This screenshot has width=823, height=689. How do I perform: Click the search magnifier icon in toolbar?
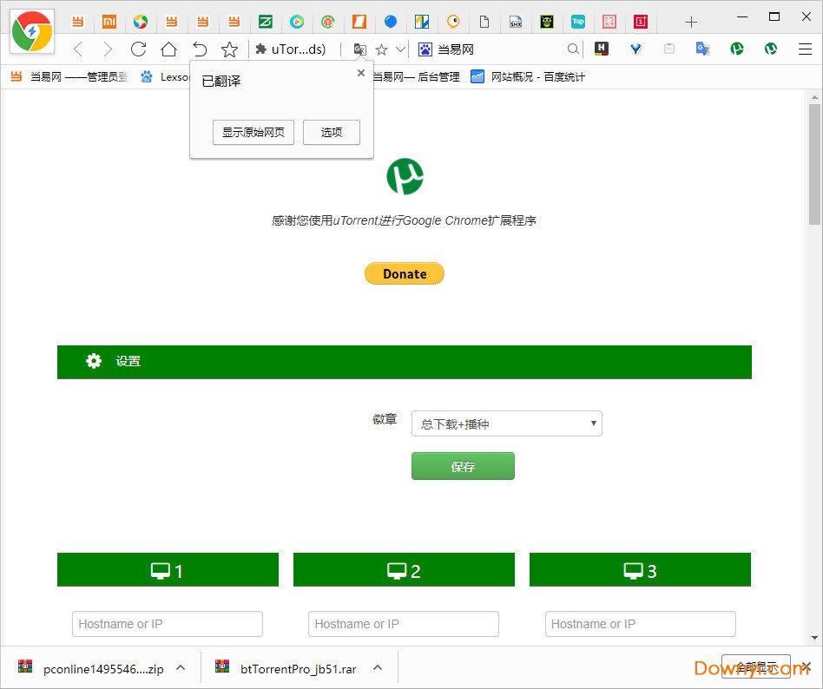click(573, 49)
